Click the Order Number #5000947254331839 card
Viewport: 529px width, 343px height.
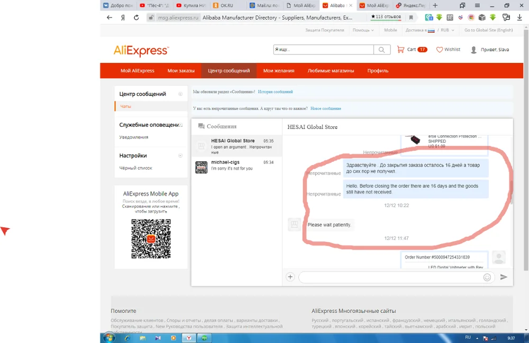[444, 260]
